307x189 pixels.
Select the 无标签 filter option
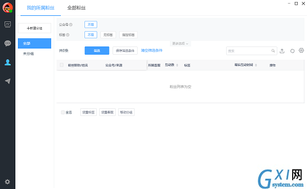coord(108,35)
